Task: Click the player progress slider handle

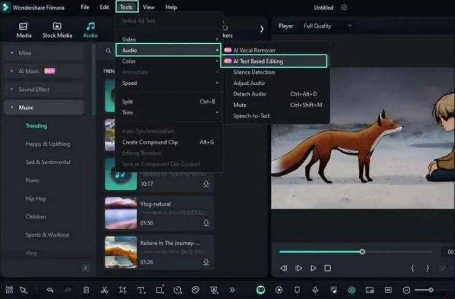Action: tap(362, 251)
